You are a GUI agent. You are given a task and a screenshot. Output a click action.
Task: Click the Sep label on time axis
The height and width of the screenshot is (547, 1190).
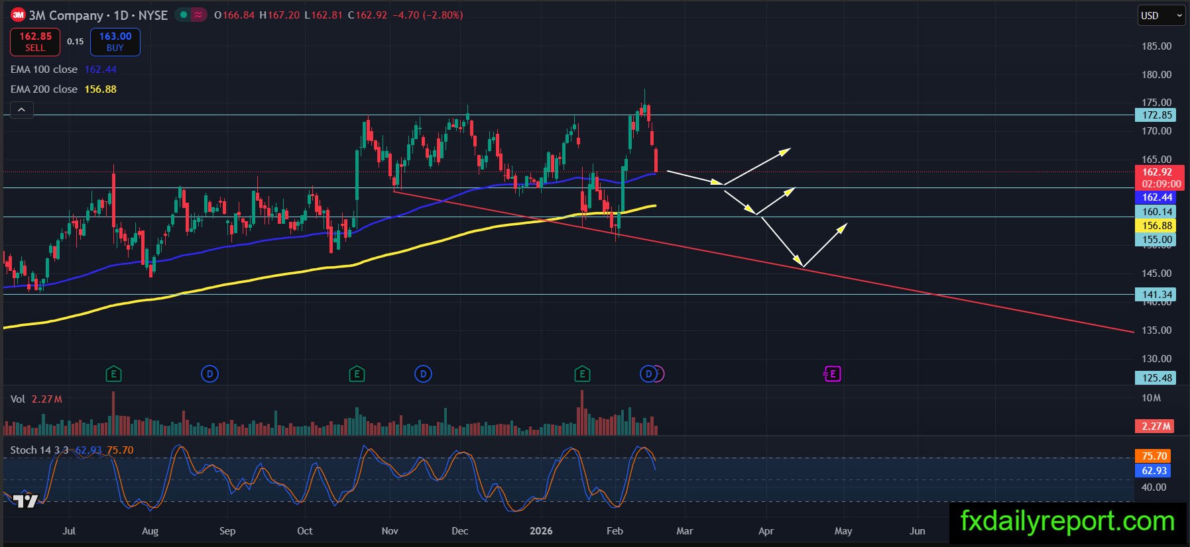(x=227, y=531)
